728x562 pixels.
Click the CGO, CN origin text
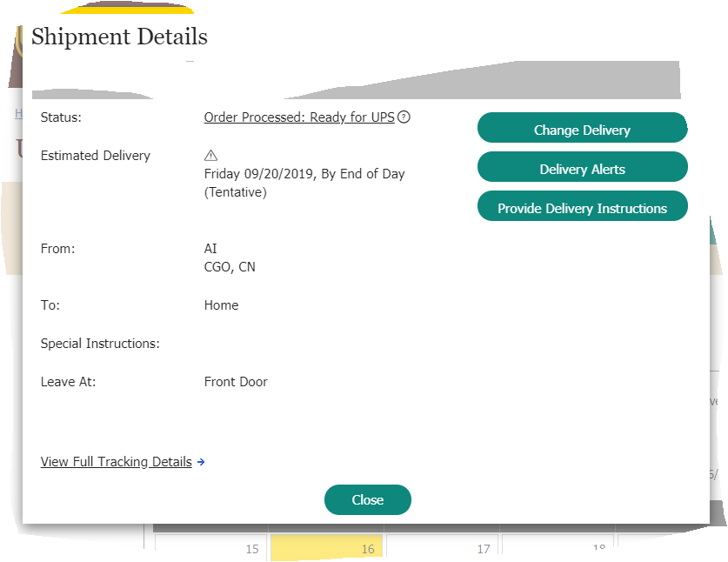230,267
